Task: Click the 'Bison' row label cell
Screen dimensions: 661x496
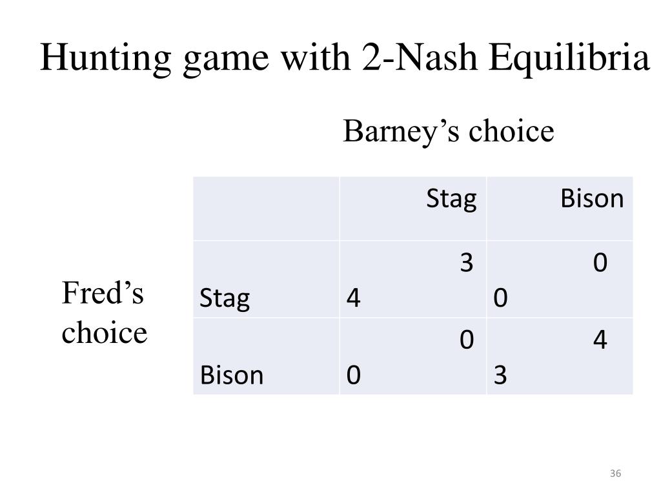Action: tap(267, 356)
